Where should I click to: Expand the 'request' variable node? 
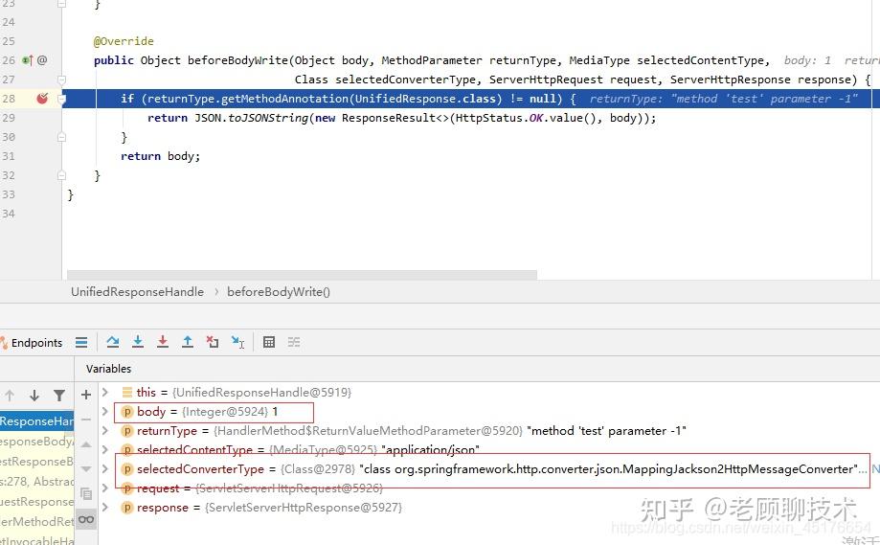(105, 488)
